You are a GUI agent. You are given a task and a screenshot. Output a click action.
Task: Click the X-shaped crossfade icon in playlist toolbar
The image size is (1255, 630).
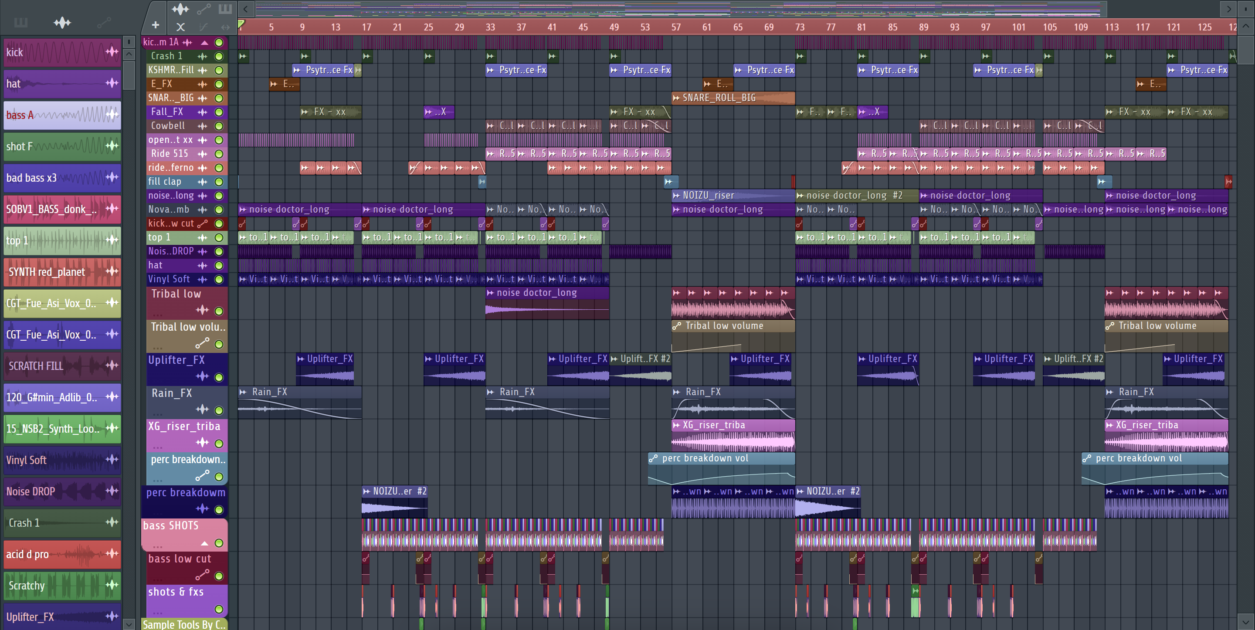(x=180, y=27)
